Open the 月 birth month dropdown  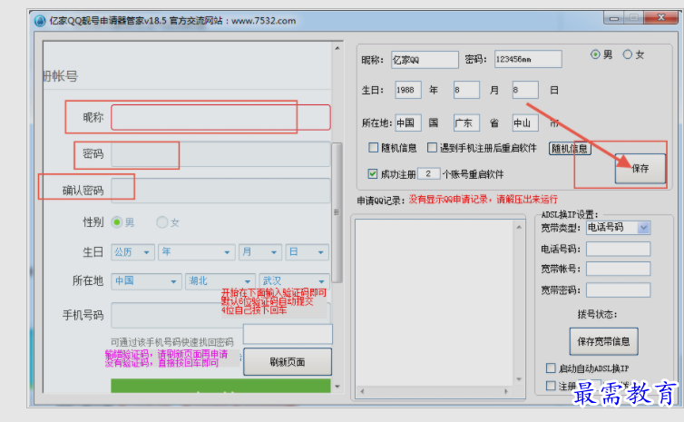click(x=260, y=252)
